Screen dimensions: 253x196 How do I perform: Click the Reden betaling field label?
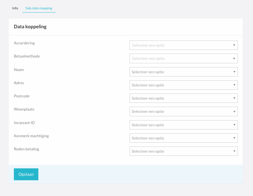click(x=26, y=149)
